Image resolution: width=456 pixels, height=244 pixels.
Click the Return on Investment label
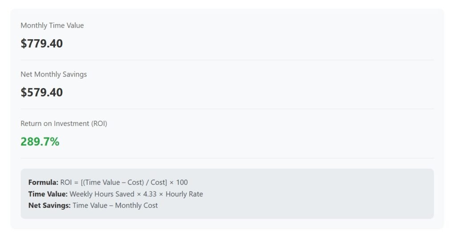coord(64,123)
